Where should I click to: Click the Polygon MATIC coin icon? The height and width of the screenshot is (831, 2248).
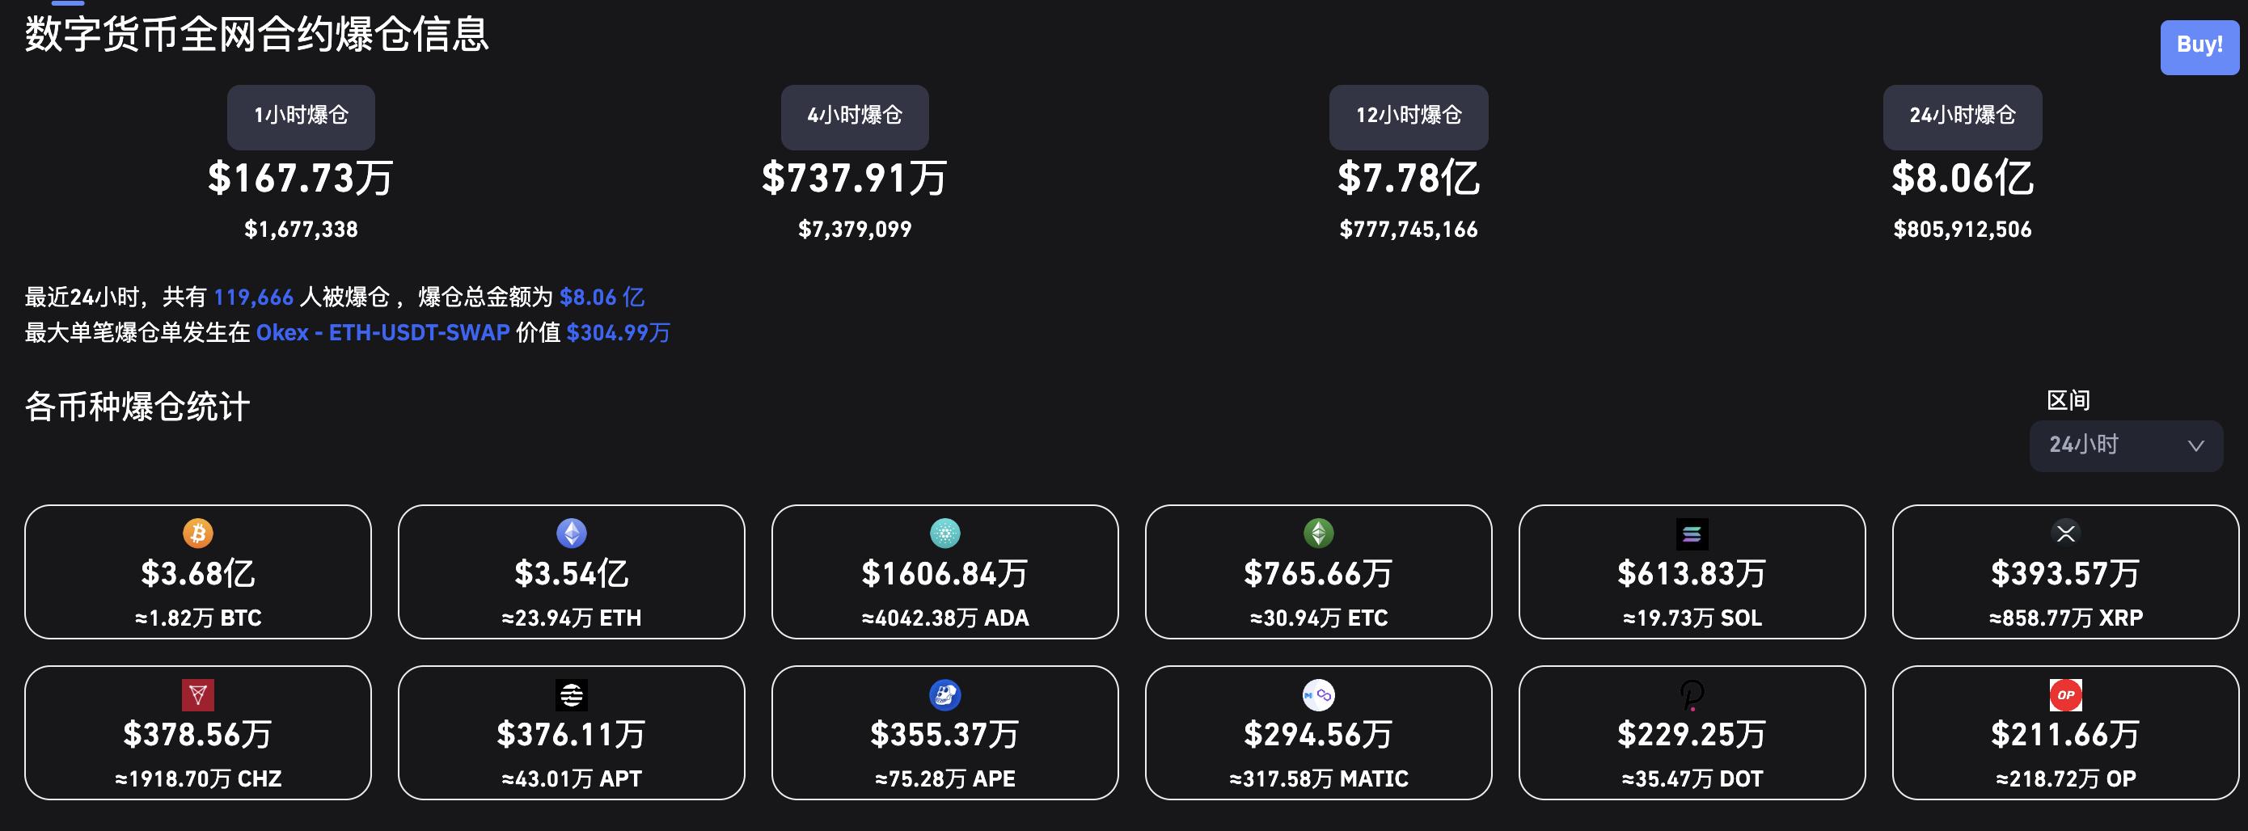click(1319, 695)
